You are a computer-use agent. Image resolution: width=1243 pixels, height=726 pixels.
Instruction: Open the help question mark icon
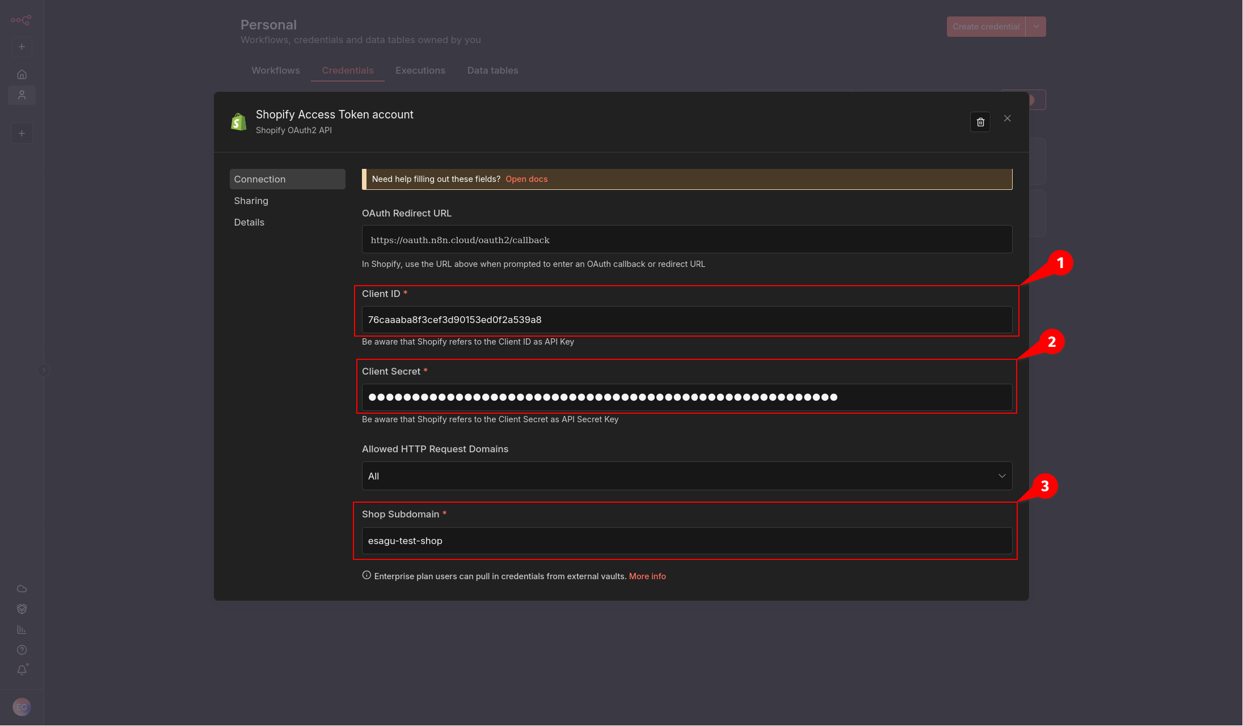coord(22,650)
